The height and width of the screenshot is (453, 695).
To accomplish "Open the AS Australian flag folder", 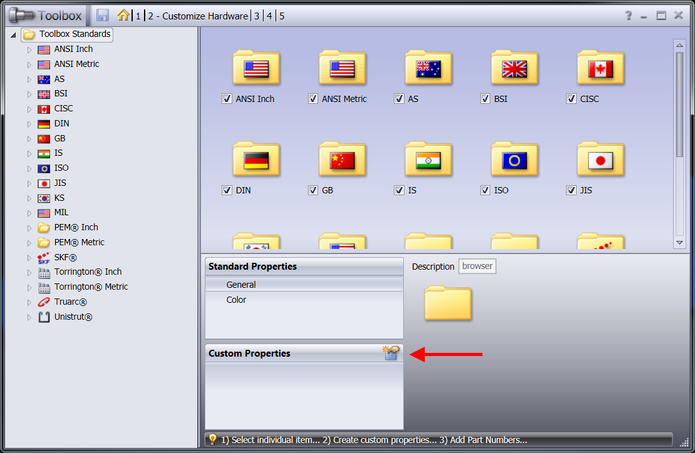I will pyautogui.click(x=428, y=68).
